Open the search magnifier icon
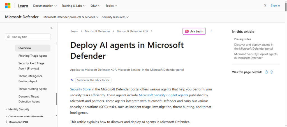The height and width of the screenshot is (127, 287). [x=265, y=6]
